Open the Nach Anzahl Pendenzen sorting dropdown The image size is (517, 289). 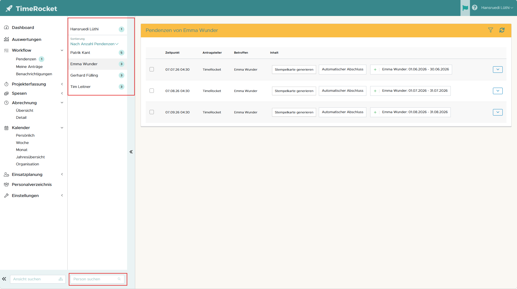click(94, 44)
